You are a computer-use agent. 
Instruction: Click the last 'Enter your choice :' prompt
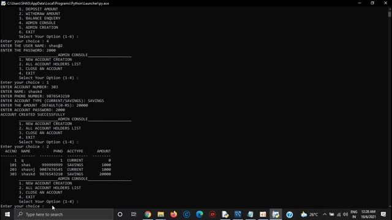click(x=22, y=206)
